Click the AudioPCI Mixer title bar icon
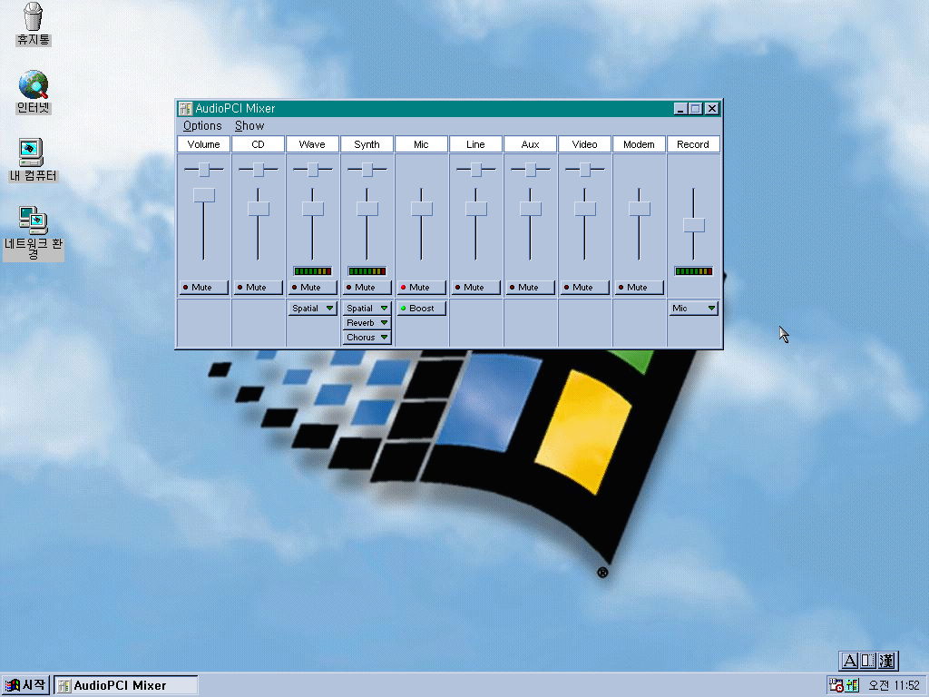The image size is (929, 697). (x=185, y=109)
